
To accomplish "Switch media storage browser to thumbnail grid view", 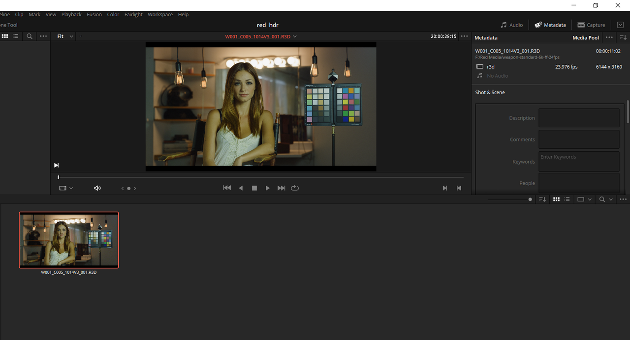I will 5,36.
